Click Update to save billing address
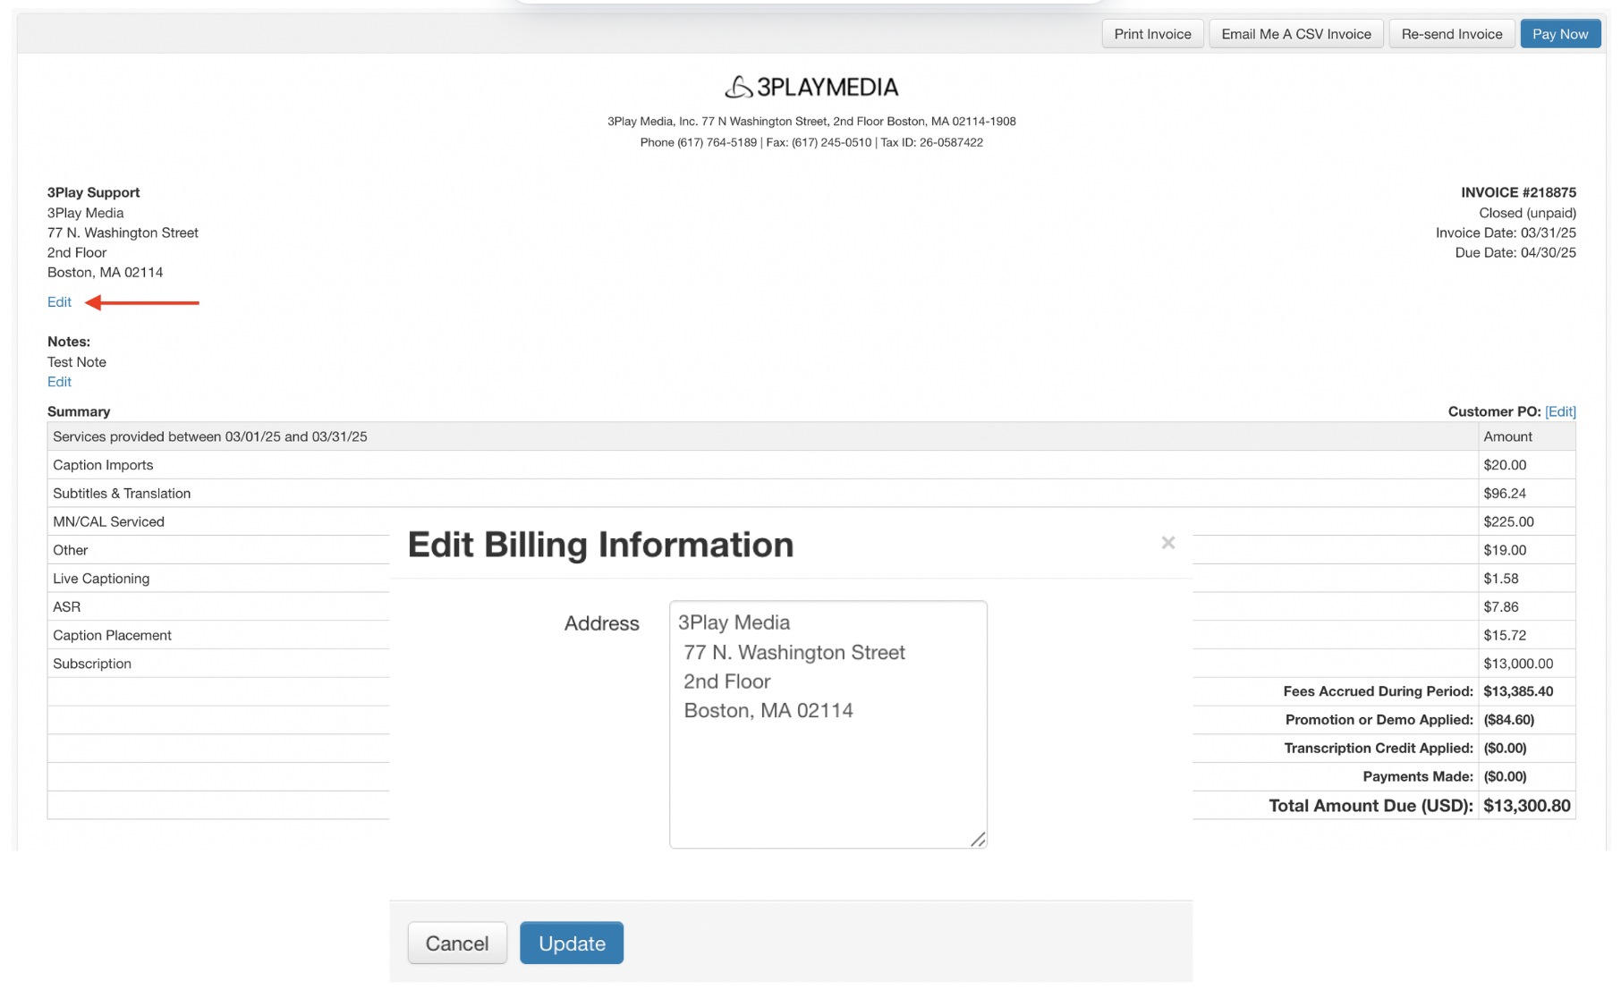Image resolution: width=1621 pixels, height=1007 pixels. point(572,943)
